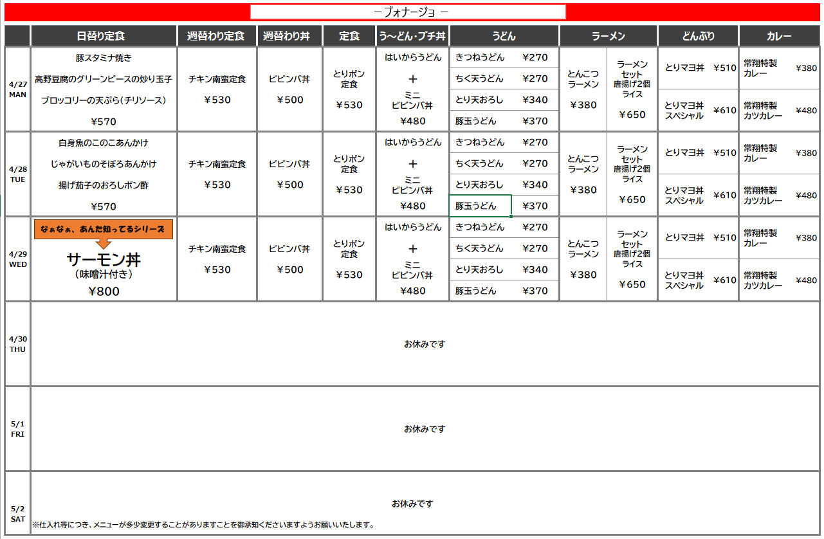The width and height of the screenshot is (824, 539).
Task: Select the highlighted "豚玉うどん" cell in 4/28 row
Action: 480,206
